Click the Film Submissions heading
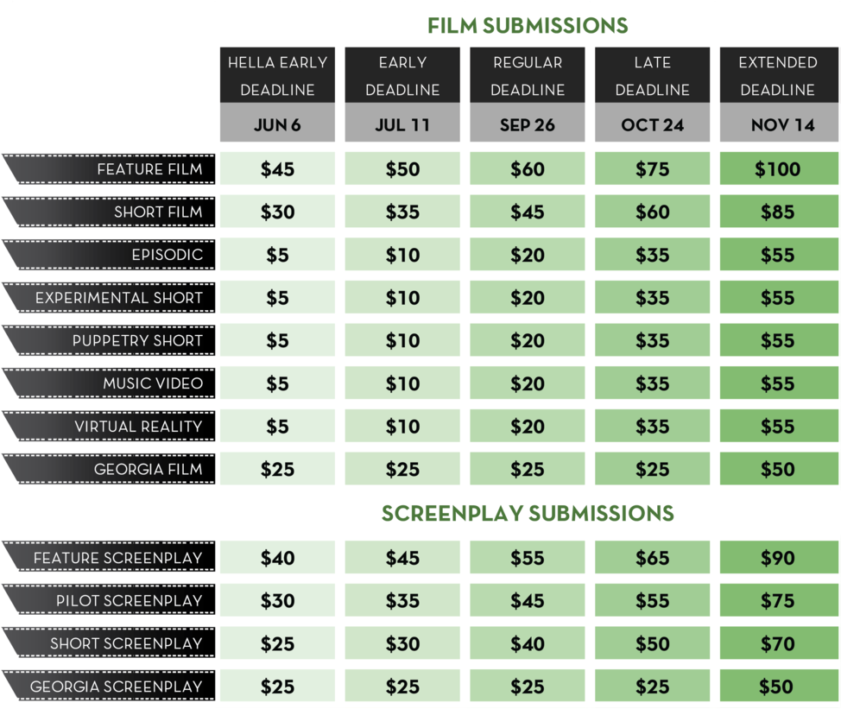Screen dimensions: 841x709 (x=528, y=26)
